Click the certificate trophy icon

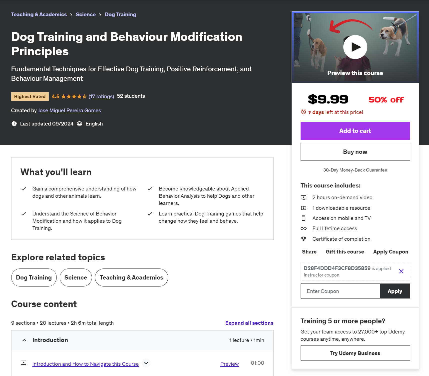coord(304,239)
